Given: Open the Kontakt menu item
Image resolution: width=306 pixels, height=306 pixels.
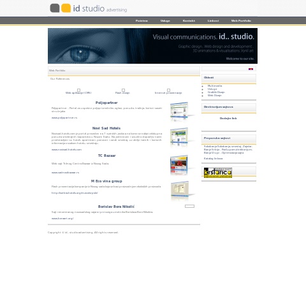Looking at the screenshot, I should pyautogui.click(x=189, y=20).
